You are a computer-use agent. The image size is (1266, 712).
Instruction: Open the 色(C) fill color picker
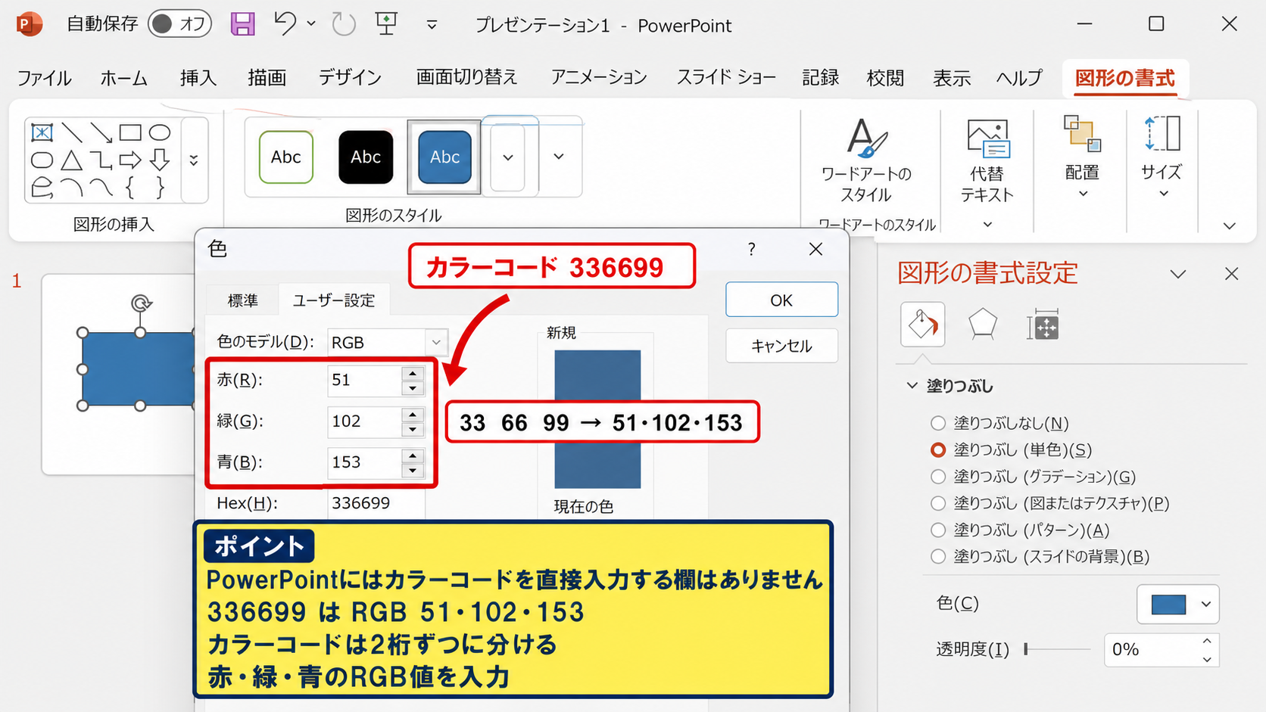[1177, 604]
